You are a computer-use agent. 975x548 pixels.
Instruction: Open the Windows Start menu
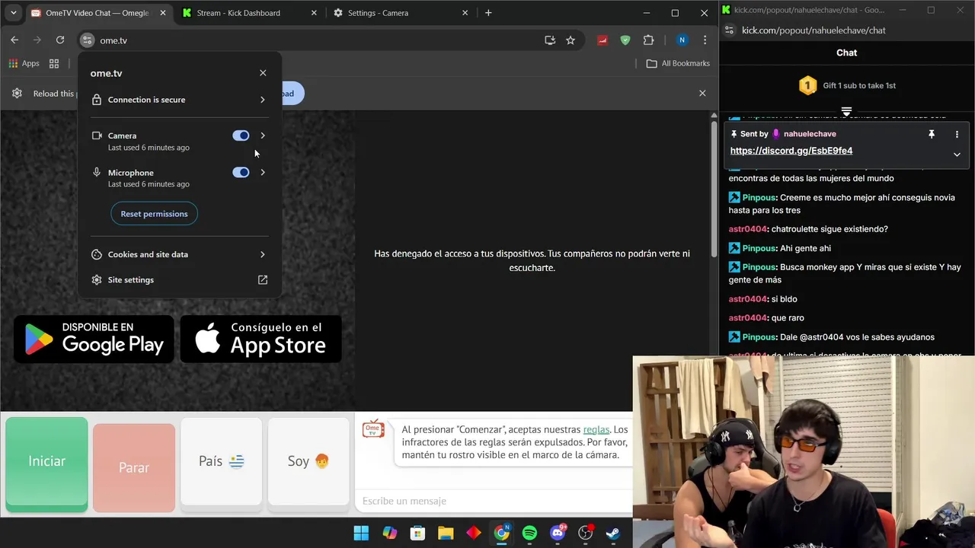(x=361, y=533)
